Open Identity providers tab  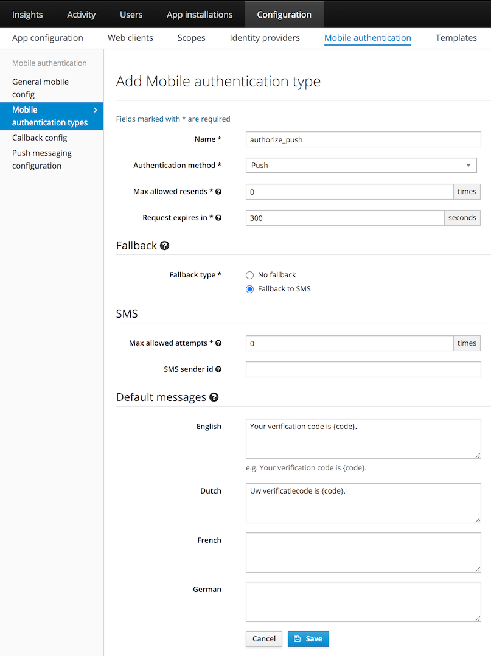pyautogui.click(x=265, y=38)
